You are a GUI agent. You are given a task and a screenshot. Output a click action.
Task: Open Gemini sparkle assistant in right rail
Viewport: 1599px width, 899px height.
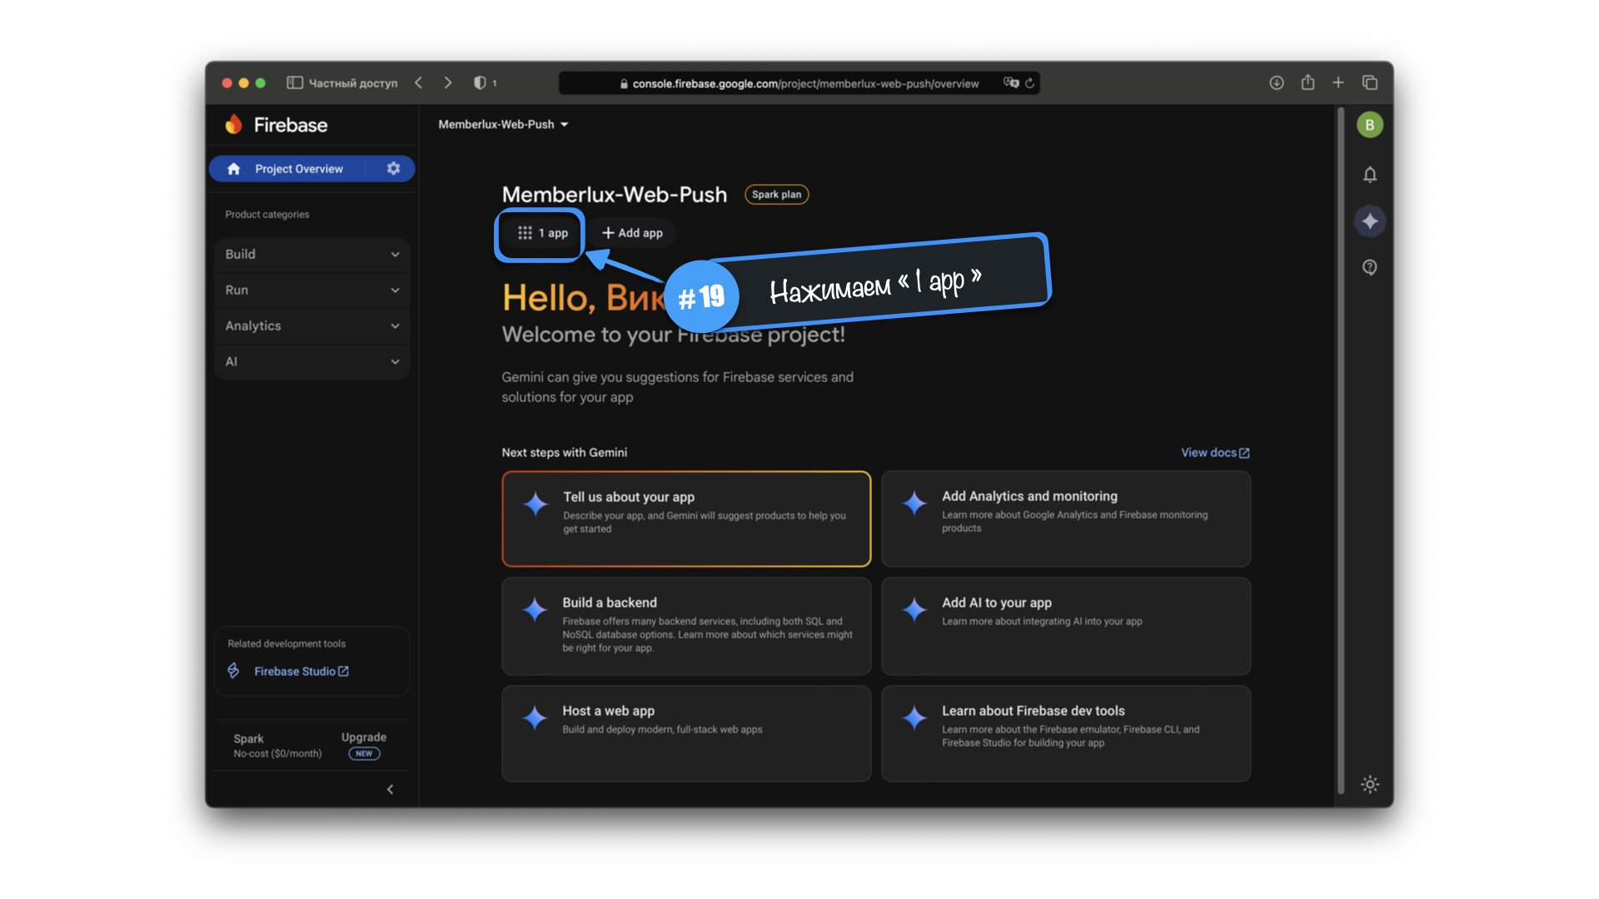click(1369, 221)
